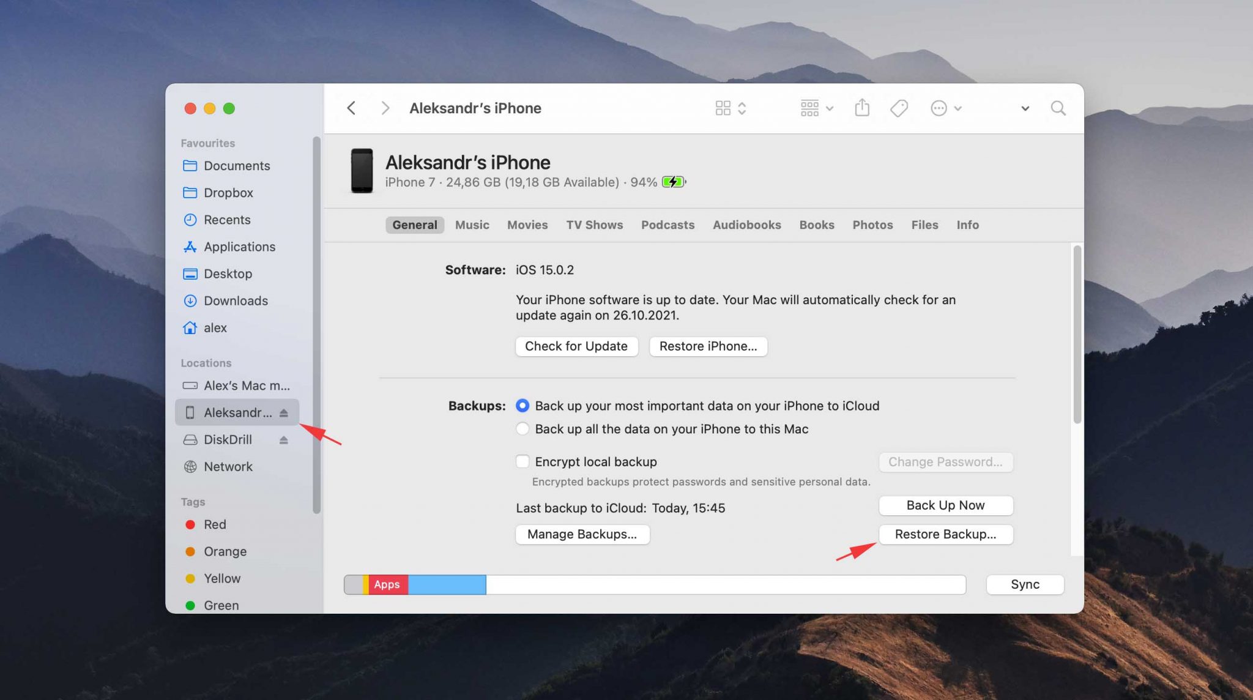Go back with the left chevron
This screenshot has width=1253, height=700.
tap(351, 108)
